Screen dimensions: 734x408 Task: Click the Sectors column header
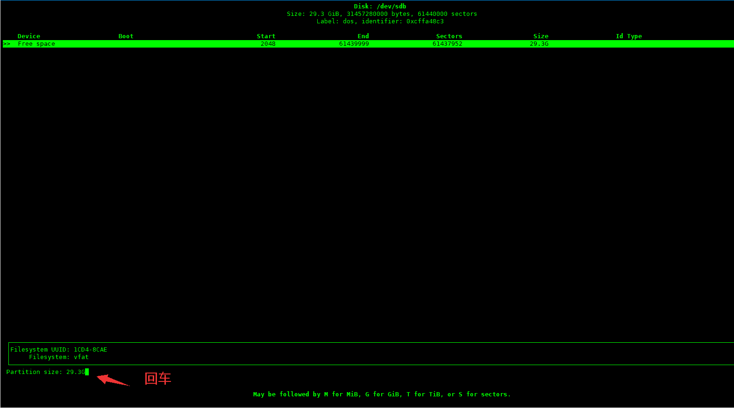(449, 36)
